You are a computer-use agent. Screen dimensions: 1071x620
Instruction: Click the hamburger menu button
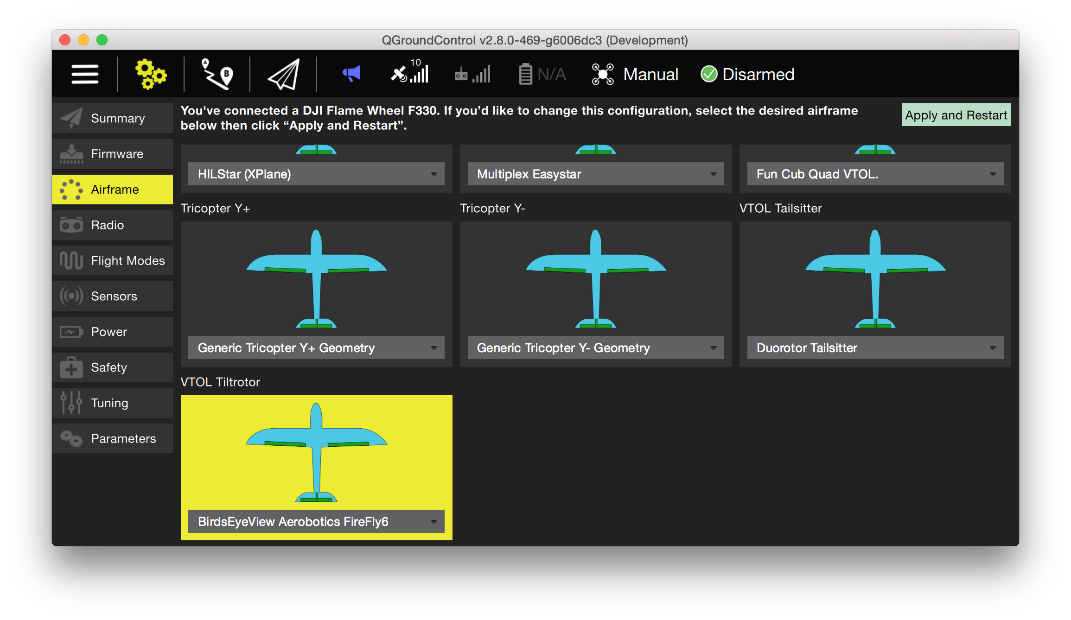[83, 74]
